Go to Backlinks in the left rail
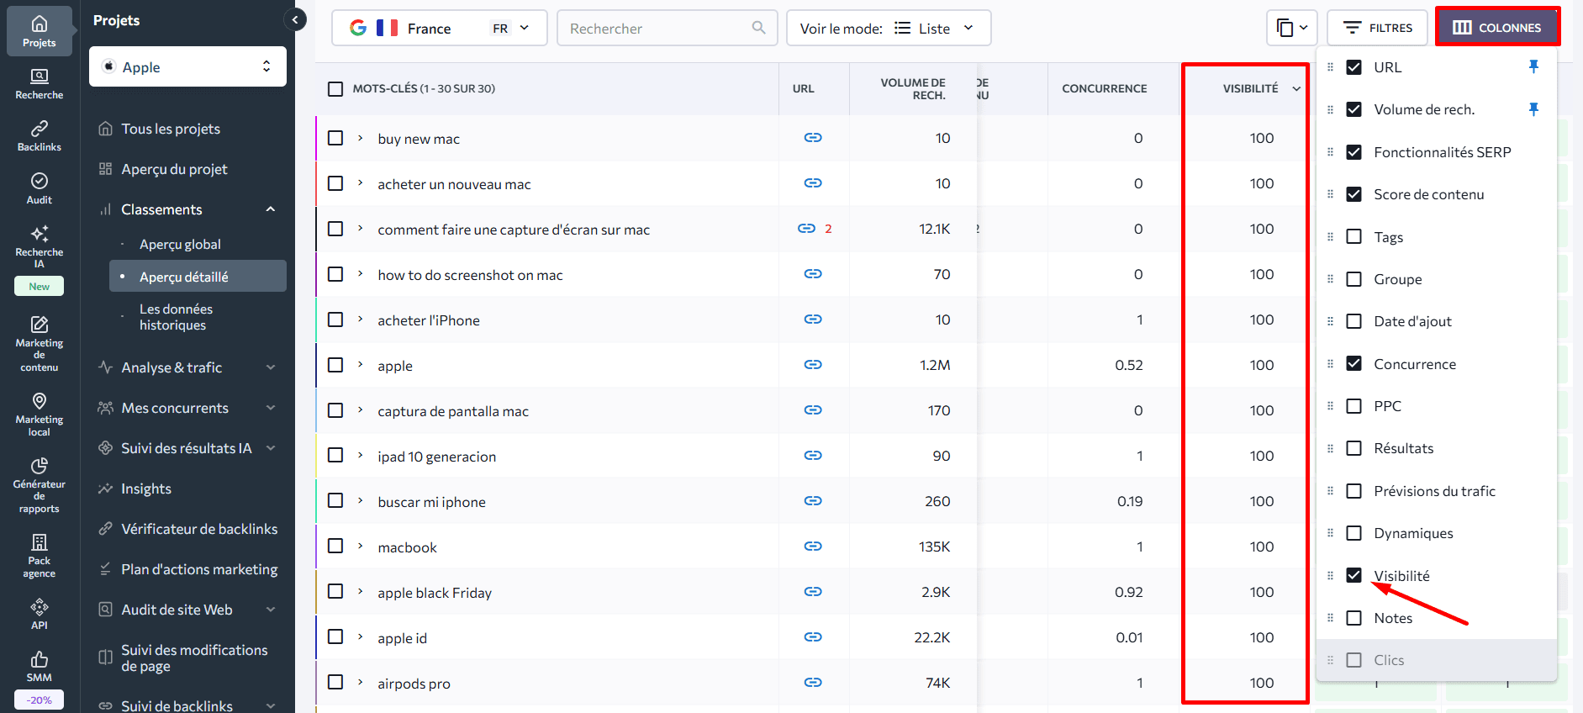 tap(40, 136)
